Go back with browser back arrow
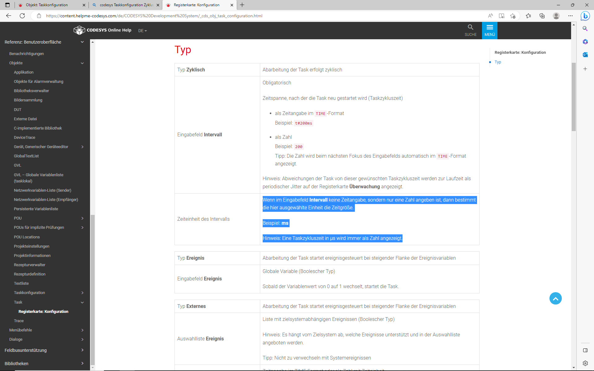The width and height of the screenshot is (594, 371). click(9, 16)
